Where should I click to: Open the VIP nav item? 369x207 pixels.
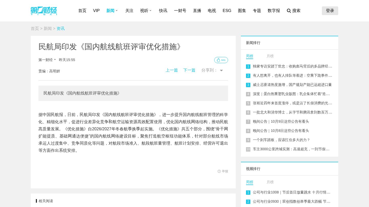(x=96, y=11)
